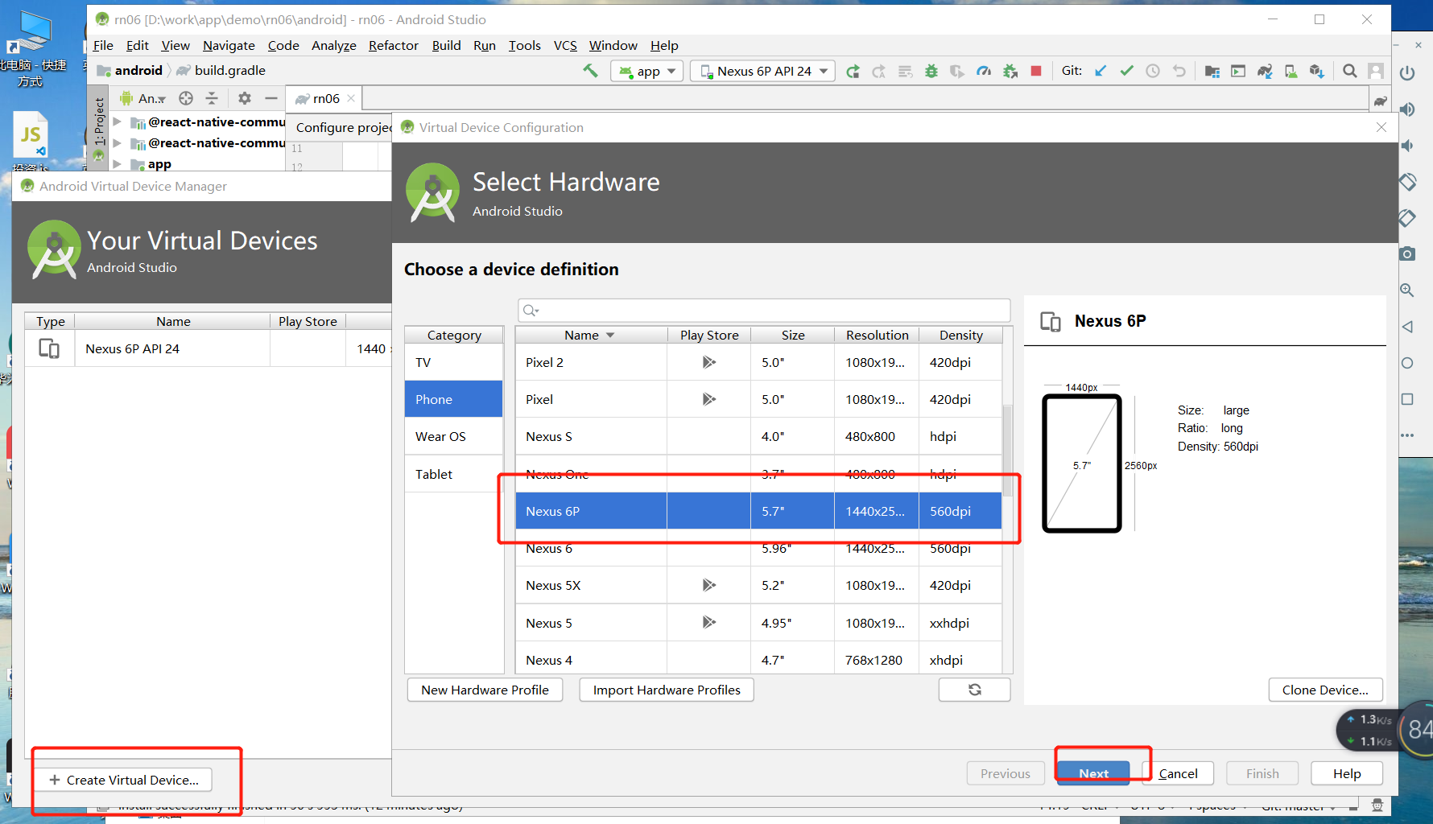The width and height of the screenshot is (1433, 824).
Task: Expand the app folder tree node
Action: click(118, 163)
